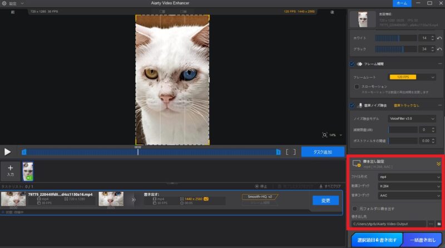Viewport: 445px width, 248px height.
Task: Open the VoiceFilter v3.0 model dropdown
Action: [x=412, y=118]
